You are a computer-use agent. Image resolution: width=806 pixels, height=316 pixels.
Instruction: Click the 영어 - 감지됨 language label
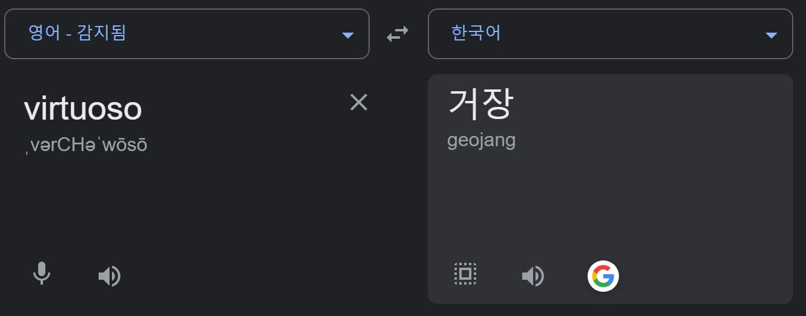pos(77,33)
